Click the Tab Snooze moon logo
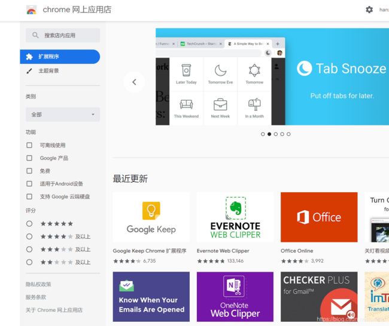This screenshot has width=389, height=326. [x=304, y=68]
